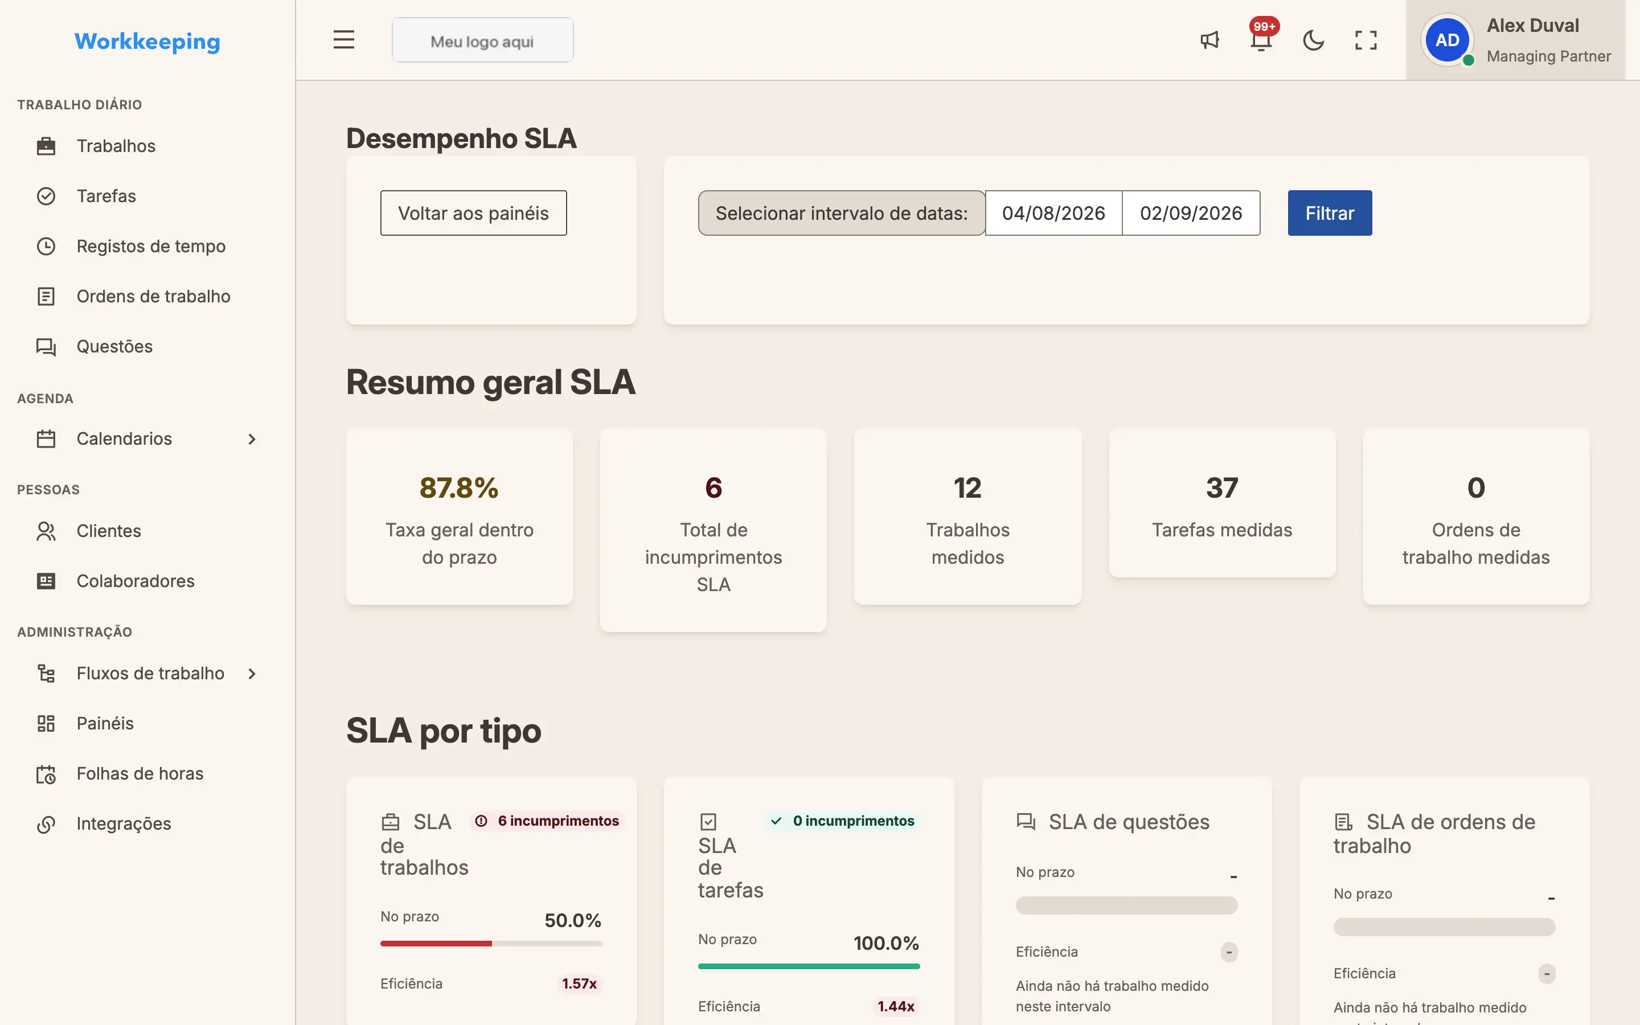
Task: Click the 0 incumprimentos badge
Action: (842, 821)
